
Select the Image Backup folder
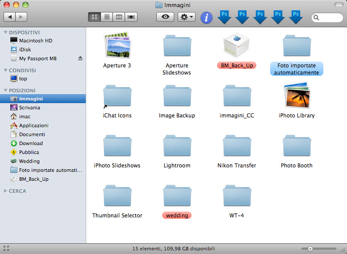coord(177,96)
